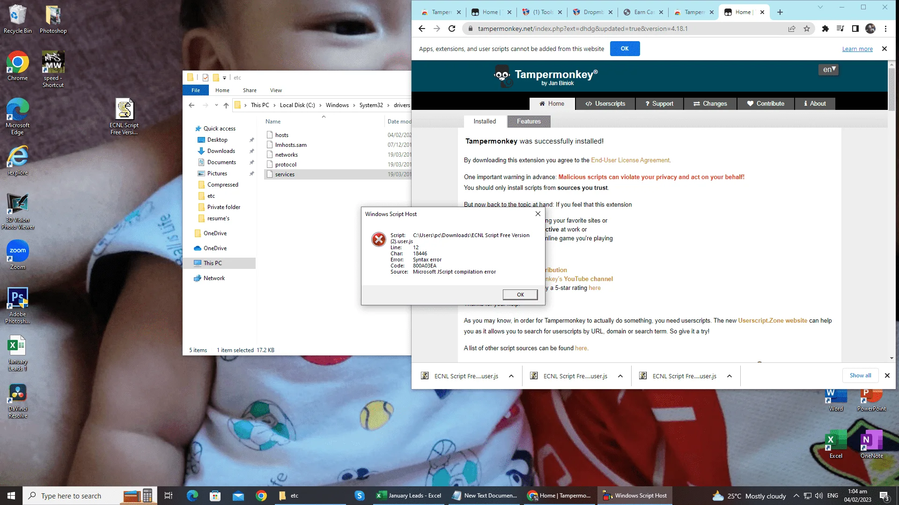Viewport: 899px width, 505px height.
Task: Click Show all downloads
Action: (860, 375)
